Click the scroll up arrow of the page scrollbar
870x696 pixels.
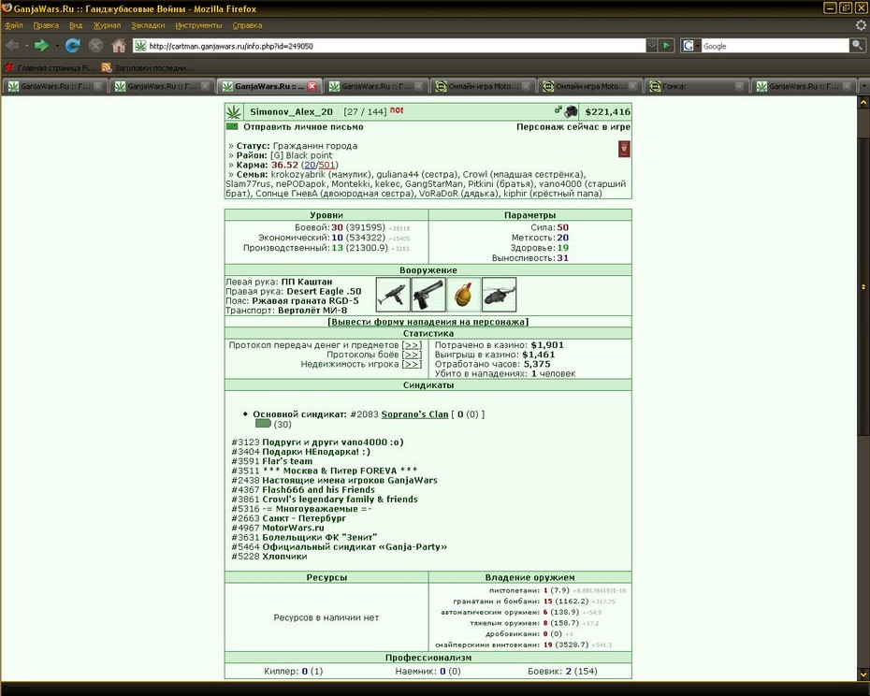coord(863,102)
